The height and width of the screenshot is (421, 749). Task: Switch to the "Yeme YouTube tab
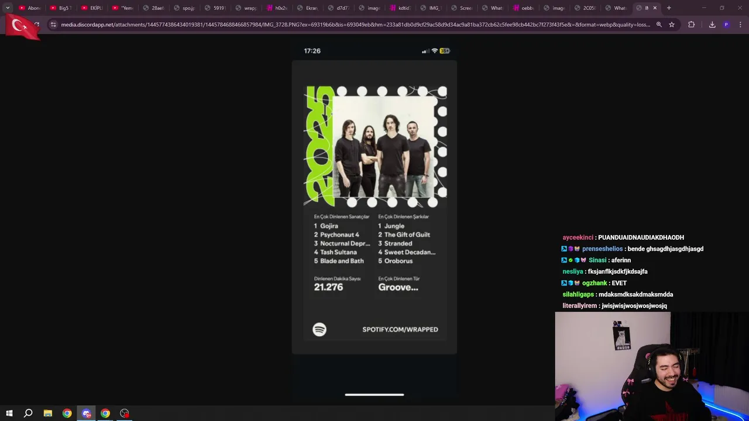[x=122, y=8]
